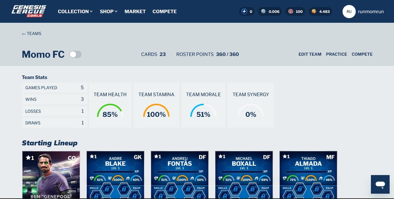Open COMPETE in the top navigation
The height and width of the screenshot is (199, 394).
click(x=165, y=11)
